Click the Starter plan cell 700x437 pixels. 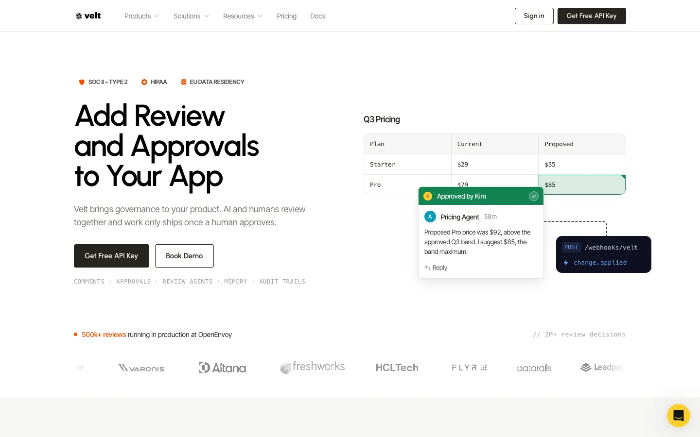(x=407, y=165)
